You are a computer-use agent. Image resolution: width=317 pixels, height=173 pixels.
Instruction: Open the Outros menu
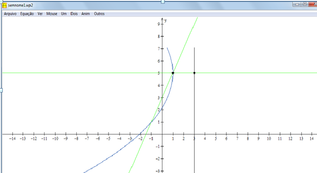(x=99, y=14)
